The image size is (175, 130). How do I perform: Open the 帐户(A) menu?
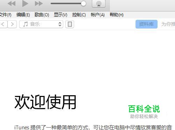coord(98,15)
